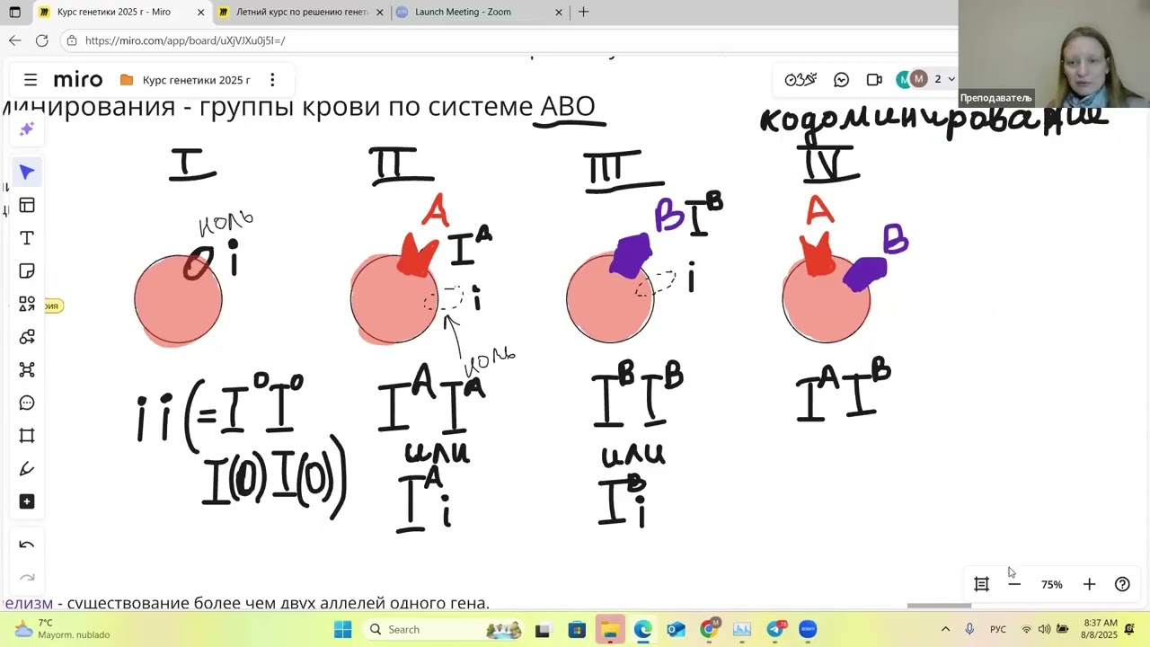The width and height of the screenshot is (1150, 647).
Task: Zoom out the board with minus
Action: click(x=1014, y=584)
